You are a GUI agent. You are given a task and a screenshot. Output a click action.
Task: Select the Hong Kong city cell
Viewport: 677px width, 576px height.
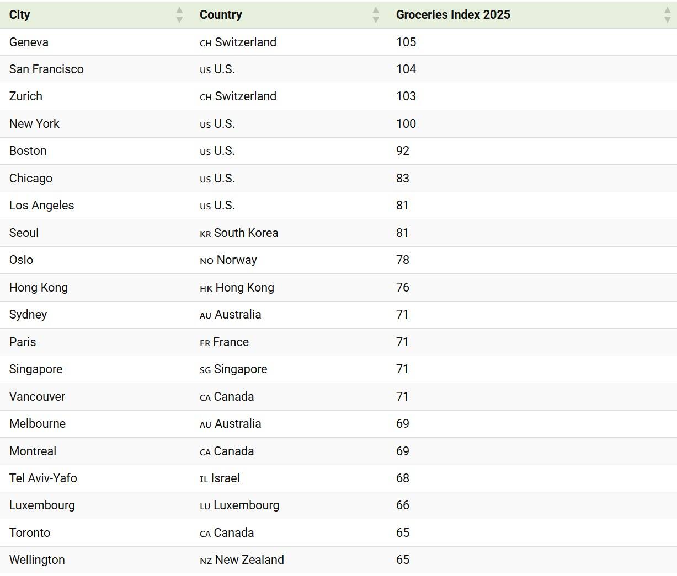tap(39, 288)
